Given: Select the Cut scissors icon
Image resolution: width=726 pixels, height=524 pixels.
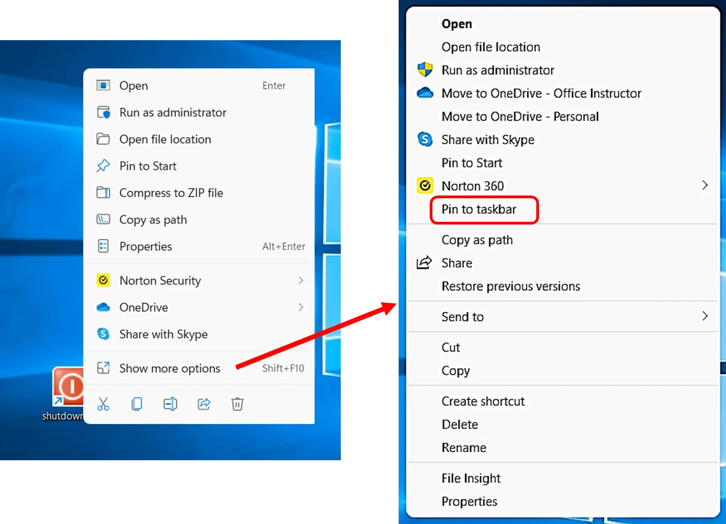Looking at the screenshot, I should click(x=103, y=403).
